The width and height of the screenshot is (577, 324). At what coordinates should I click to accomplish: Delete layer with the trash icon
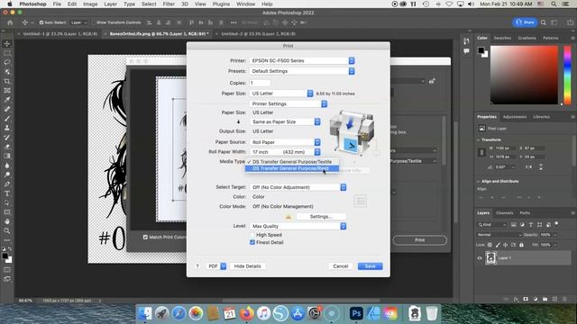[x=565, y=300]
